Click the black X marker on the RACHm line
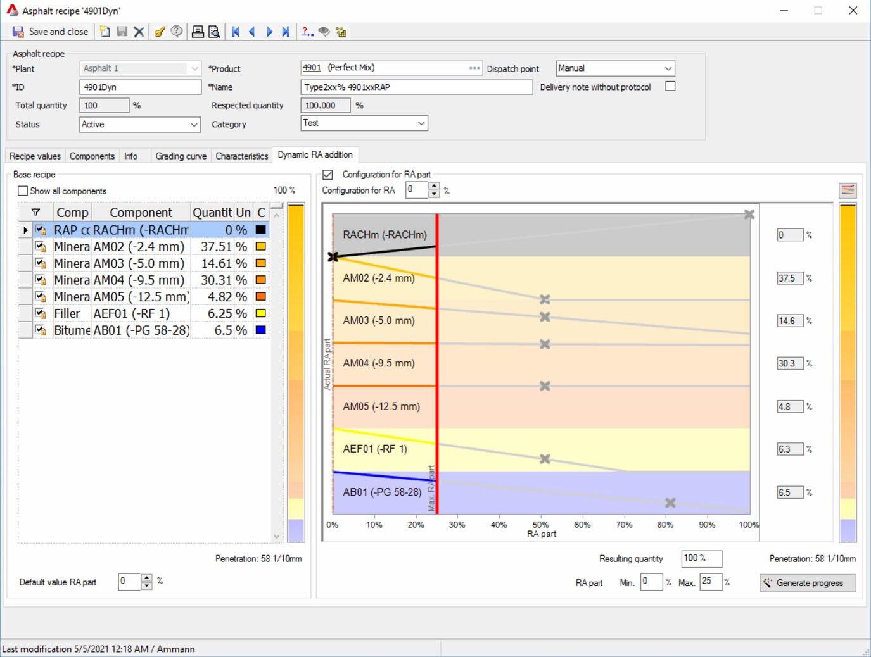The image size is (871, 657). 333,256
